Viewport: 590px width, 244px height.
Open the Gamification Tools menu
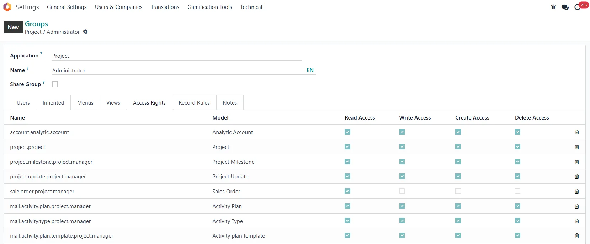point(209,7)
